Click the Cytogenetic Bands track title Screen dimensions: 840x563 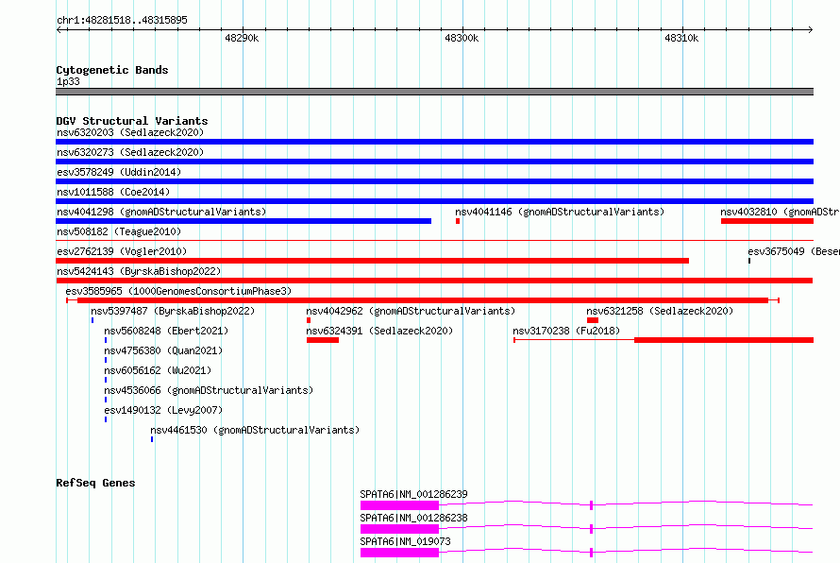coord(112,70)
